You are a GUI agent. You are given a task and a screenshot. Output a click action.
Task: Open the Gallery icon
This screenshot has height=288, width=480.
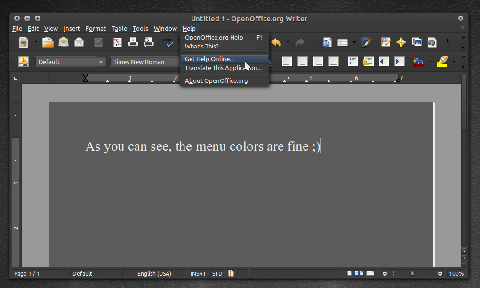416,42
